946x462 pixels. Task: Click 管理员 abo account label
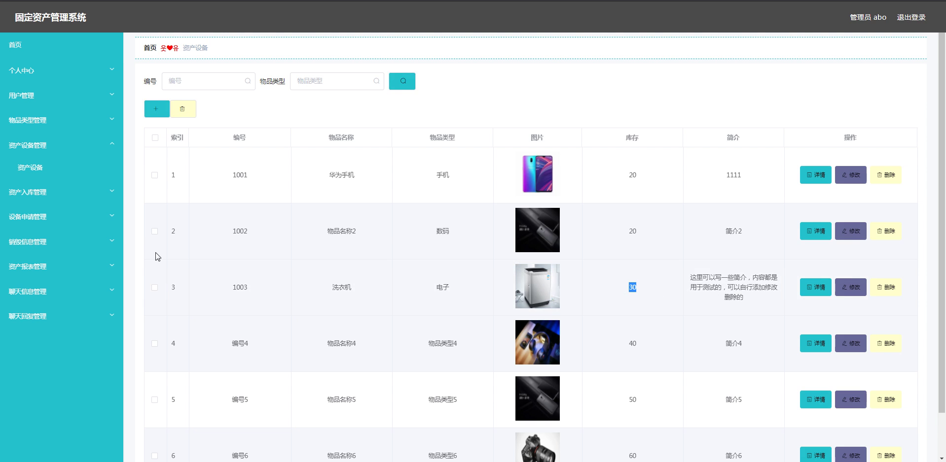click(x=868, y=17)
